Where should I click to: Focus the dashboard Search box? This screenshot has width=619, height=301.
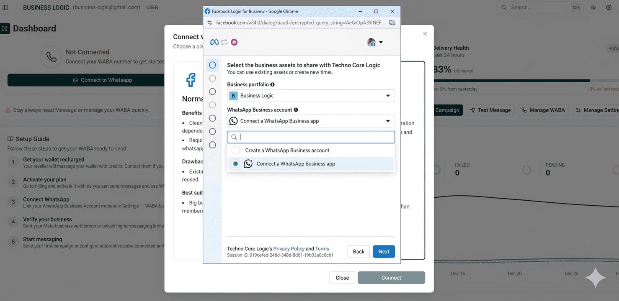[540, 8]
